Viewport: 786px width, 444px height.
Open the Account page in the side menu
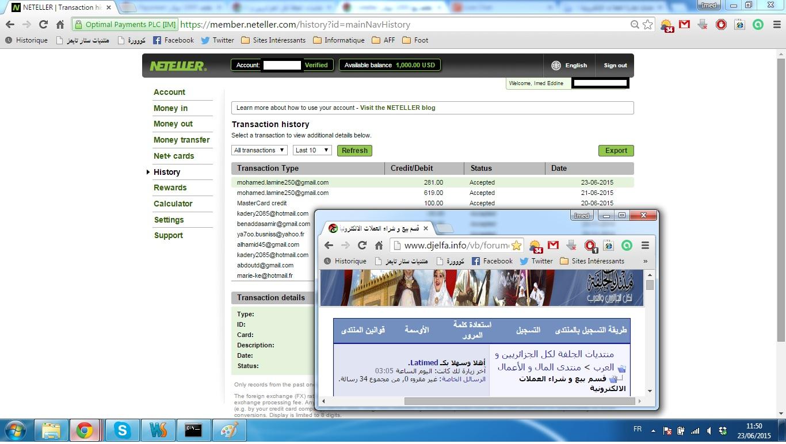pos(169,92)
